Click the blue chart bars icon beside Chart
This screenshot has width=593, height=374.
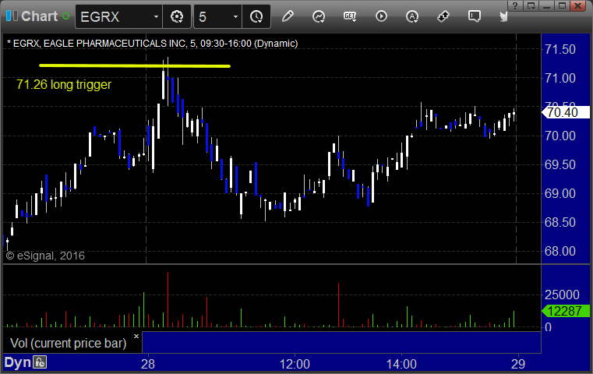pyautogui.click(x=12, y=16)
